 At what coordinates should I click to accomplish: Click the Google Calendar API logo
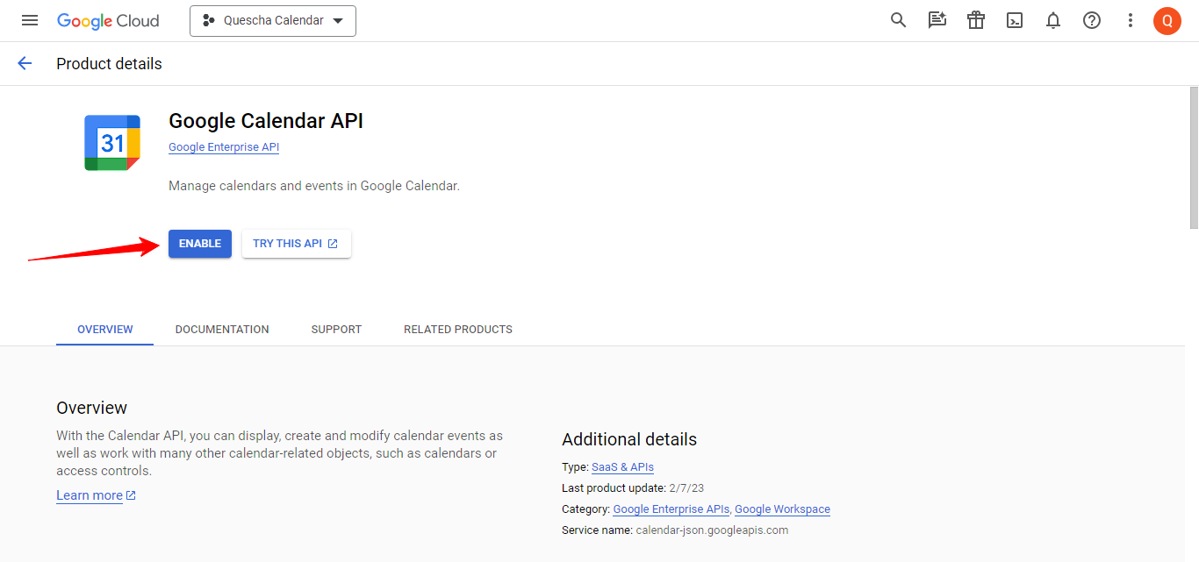coord(112,142)
